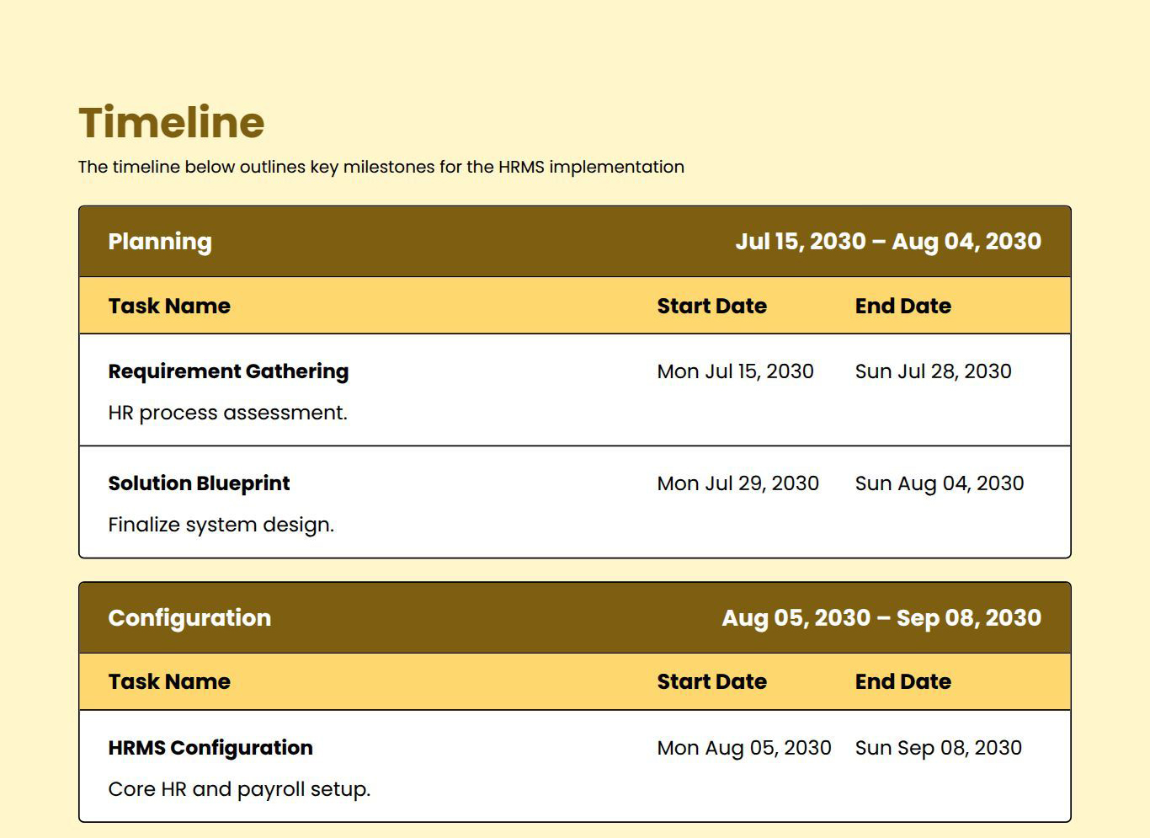Viewport: 1150px width, 838px height.
Task: Click the Sun Sep 08, 2030 end date
Action: 938,748
